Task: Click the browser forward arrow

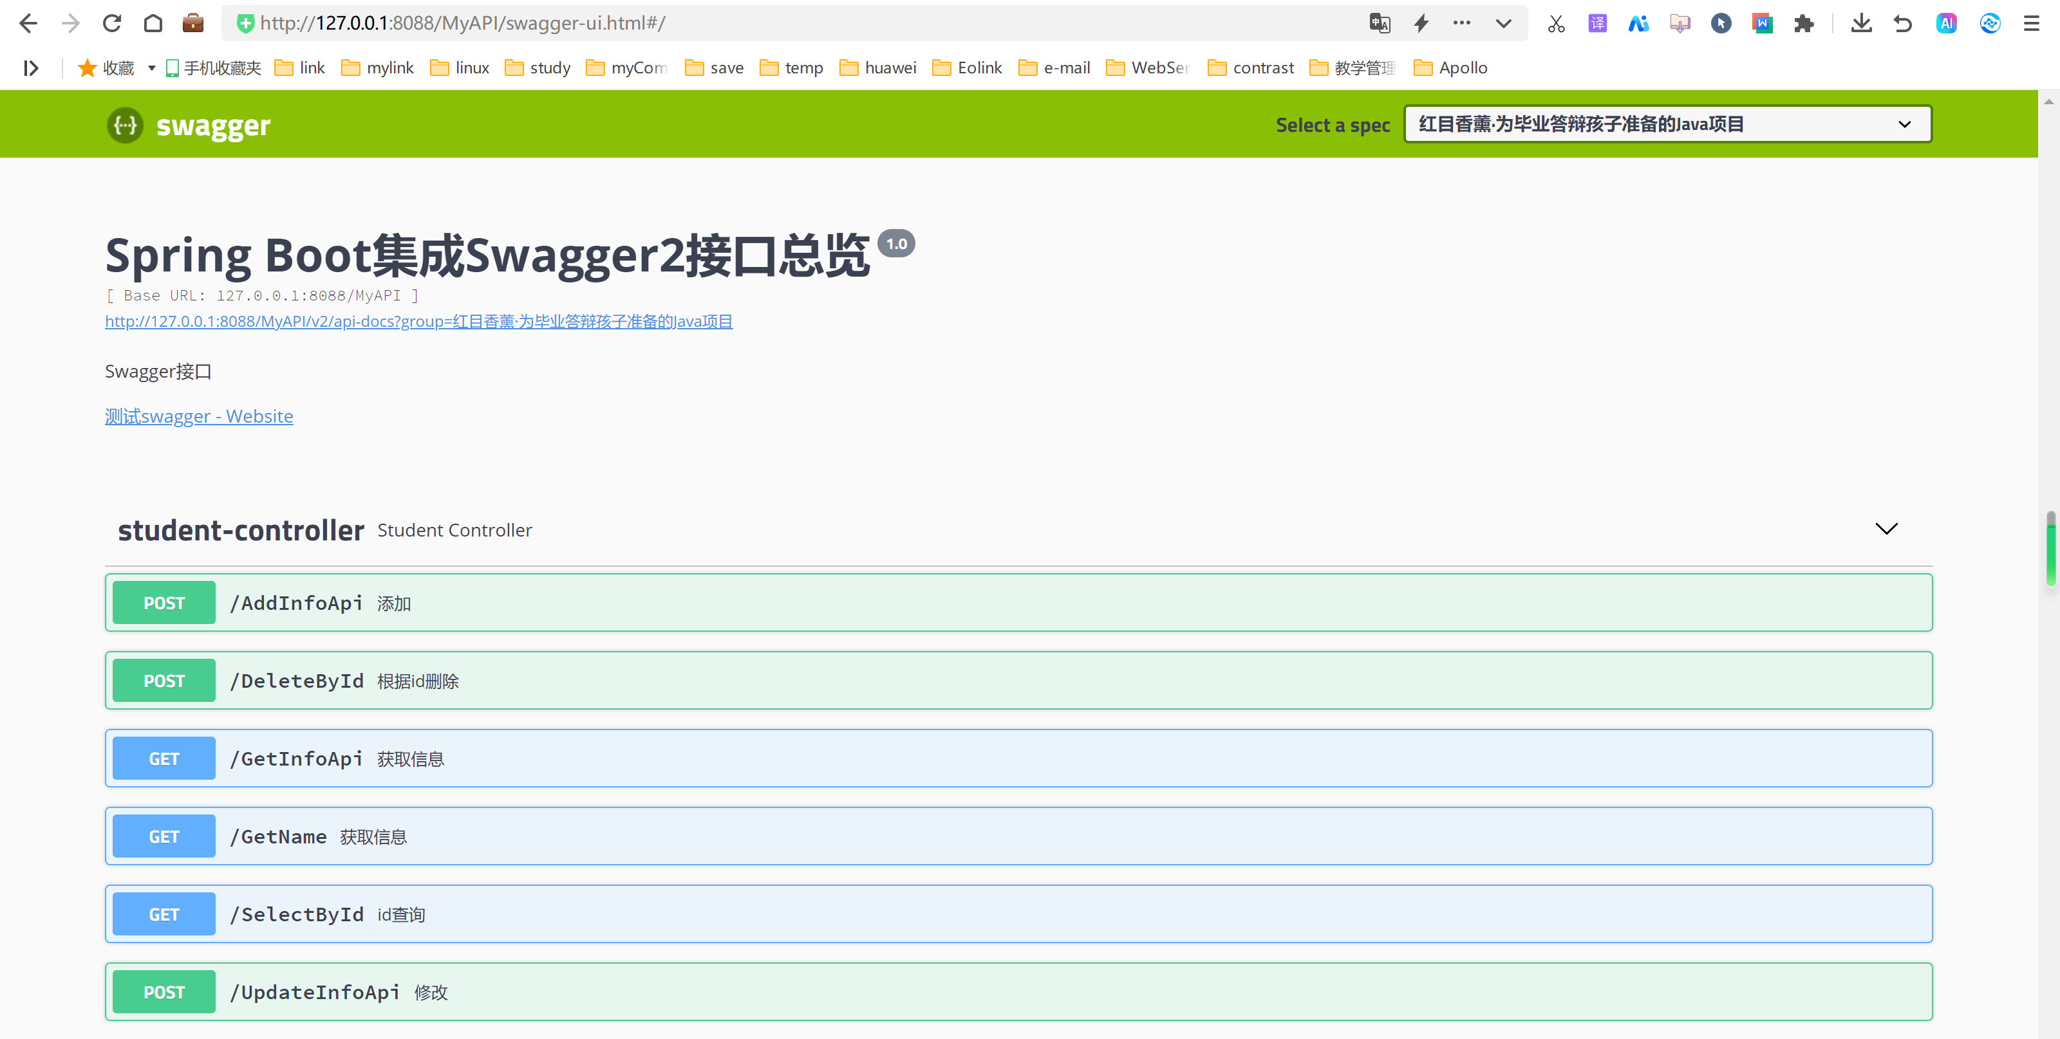Action: click(x=70, y=23)
